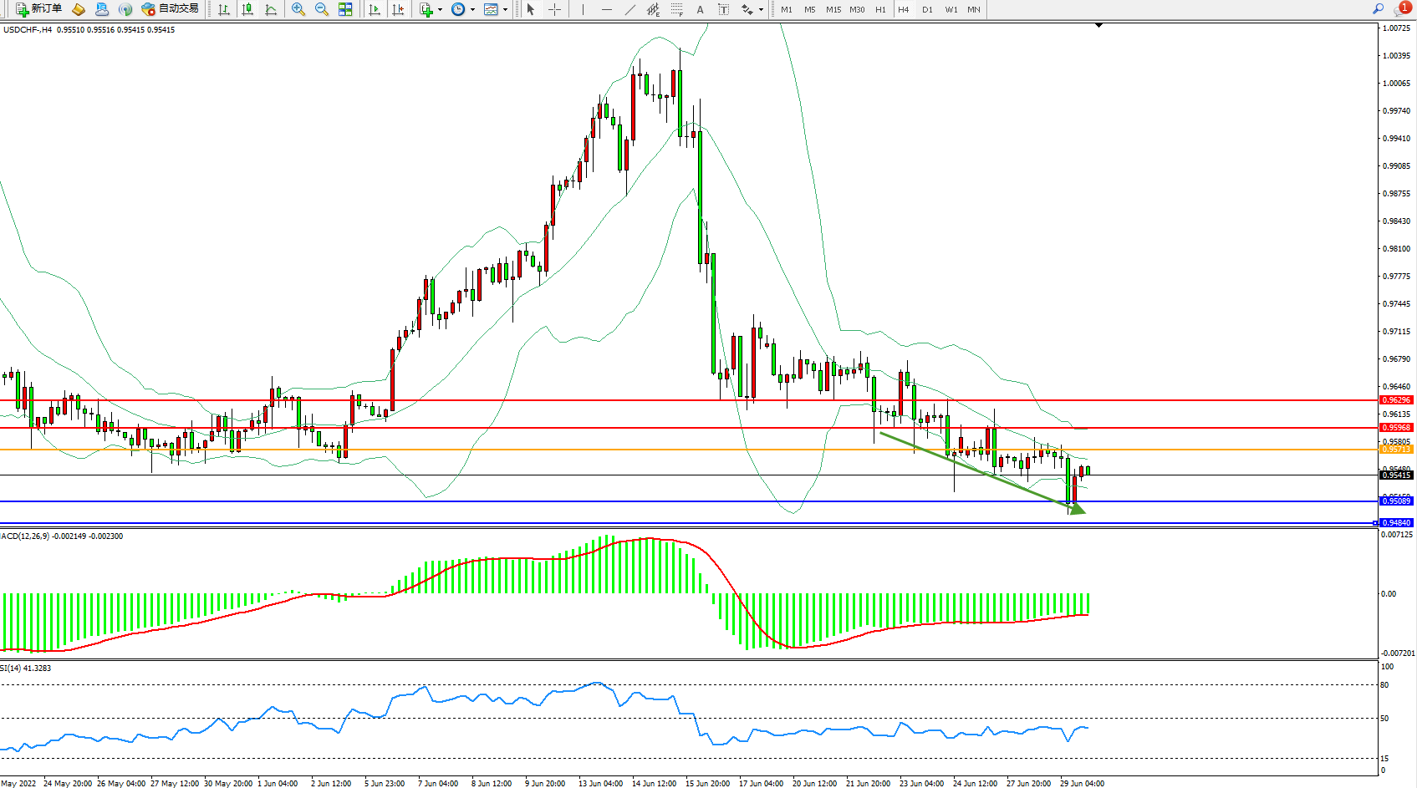
Task: Open search via the magnifier icon
Action: click(x=1378, y=8)
